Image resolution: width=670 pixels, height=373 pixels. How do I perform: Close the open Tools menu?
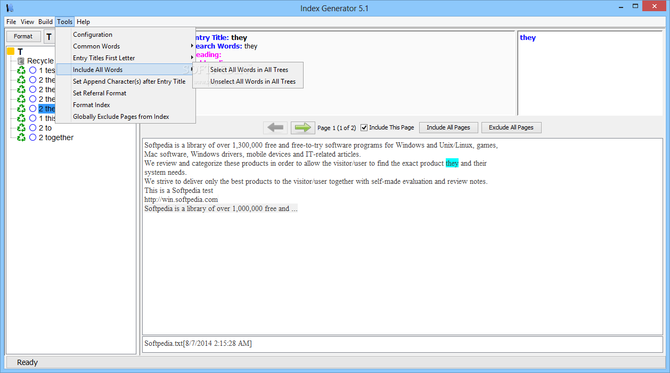coord(64,22)
